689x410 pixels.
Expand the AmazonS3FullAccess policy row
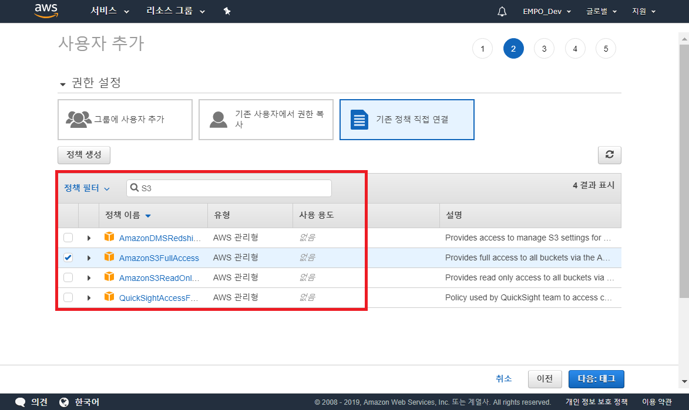[x=89, y=257]
